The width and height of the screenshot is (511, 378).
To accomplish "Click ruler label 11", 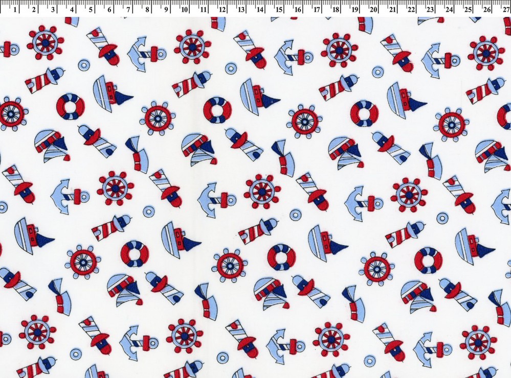I will click(x=203, y=9).
